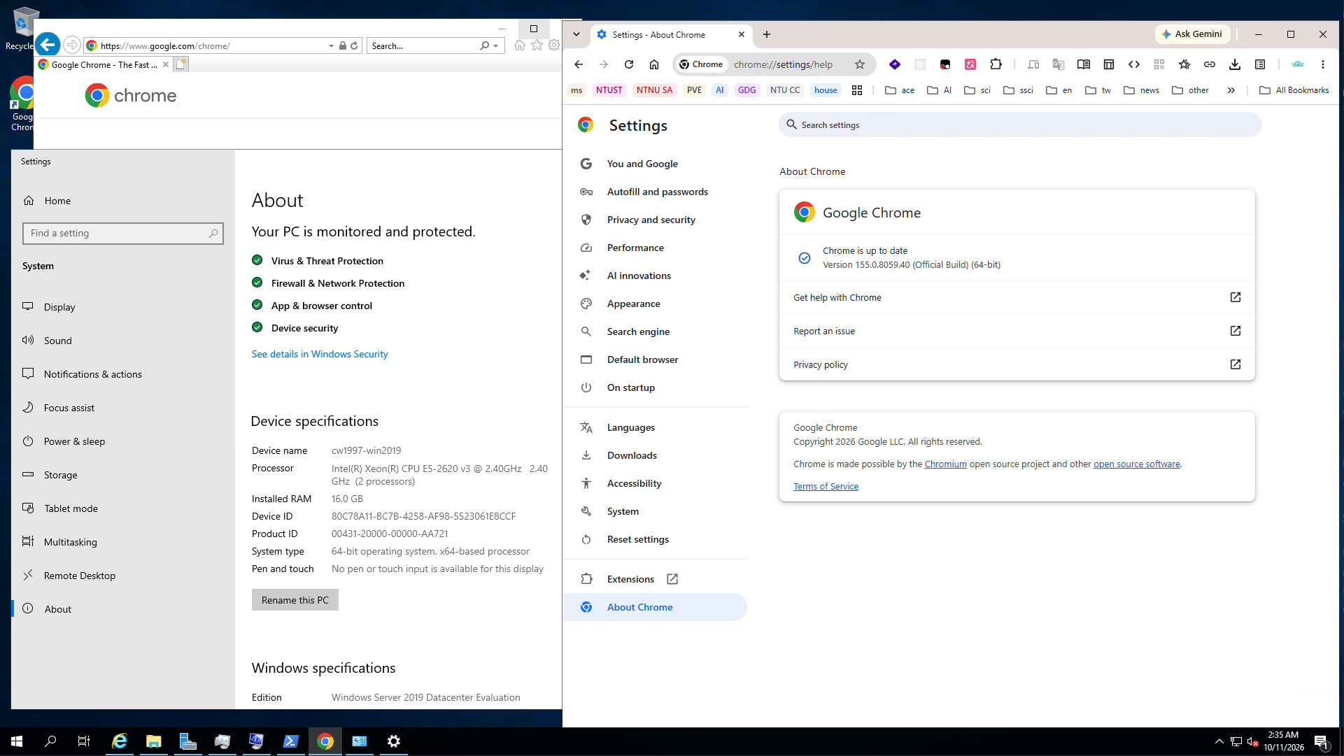
Task: Open Internet Explorer tools gear icon
Action: coord(554,45)
